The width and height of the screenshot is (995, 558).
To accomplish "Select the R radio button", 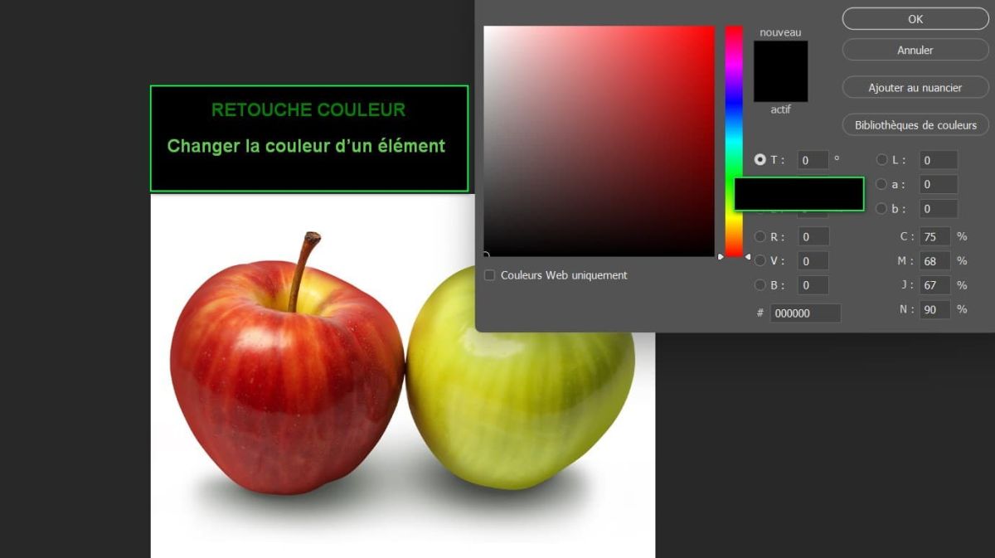I will [760, 236].
